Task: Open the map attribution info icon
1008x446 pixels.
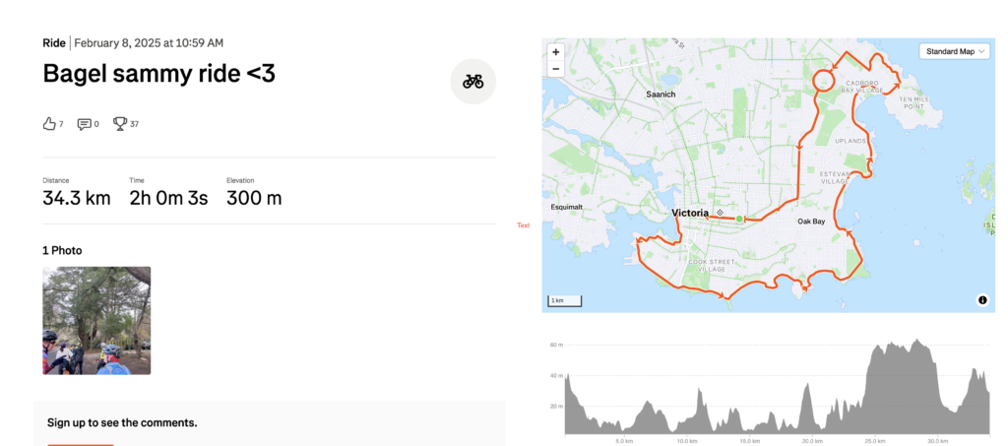Action: point(982,300)
